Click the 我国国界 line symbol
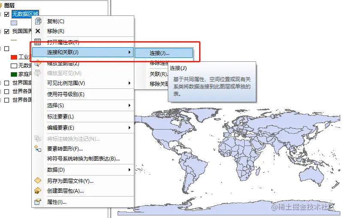This screenshot has width=342, height=218. tap(14, 40)
